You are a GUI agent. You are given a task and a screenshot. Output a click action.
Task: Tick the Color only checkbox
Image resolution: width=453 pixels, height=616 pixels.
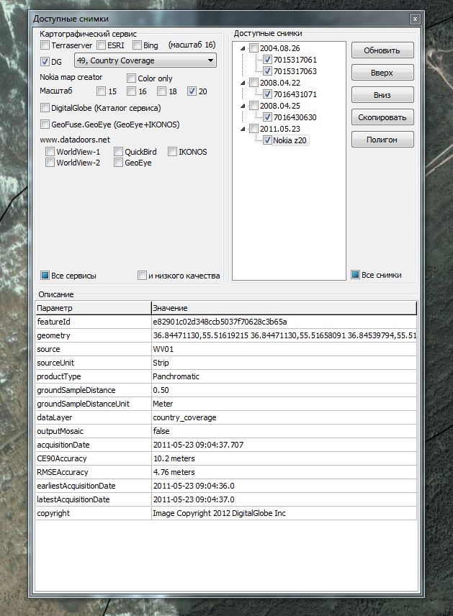coord(132,78)
